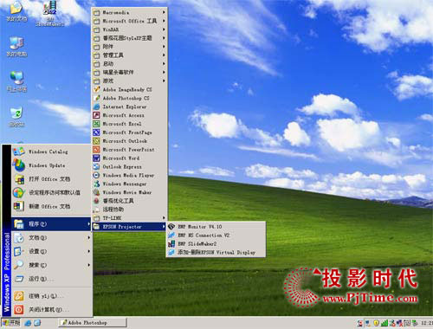433x329 pixels.
Task: Choose 注销 ylj(L)... log off
Action: click(51, 296)
